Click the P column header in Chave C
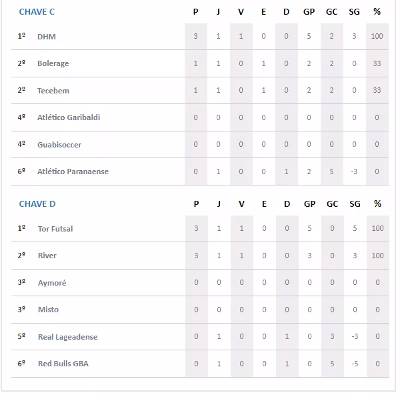 [196, 12]
